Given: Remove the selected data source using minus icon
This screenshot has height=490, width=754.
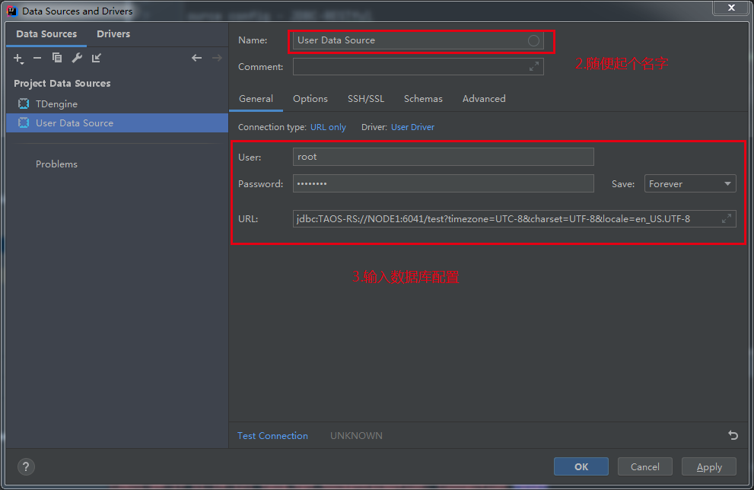Looking at the screenshot, I should click(x=37, y=58).
